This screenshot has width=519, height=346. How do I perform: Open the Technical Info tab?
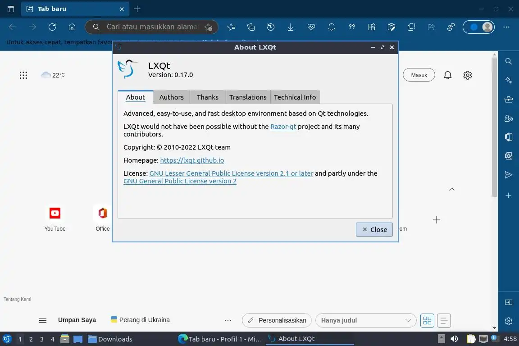point(295,97)
